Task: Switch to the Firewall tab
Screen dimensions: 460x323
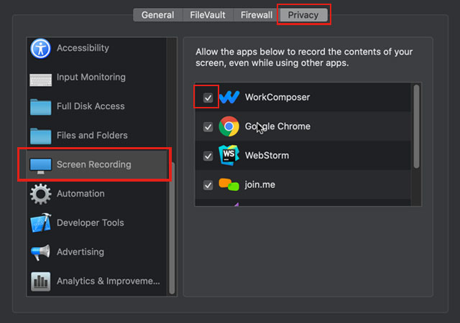Action: coord(257,15)
